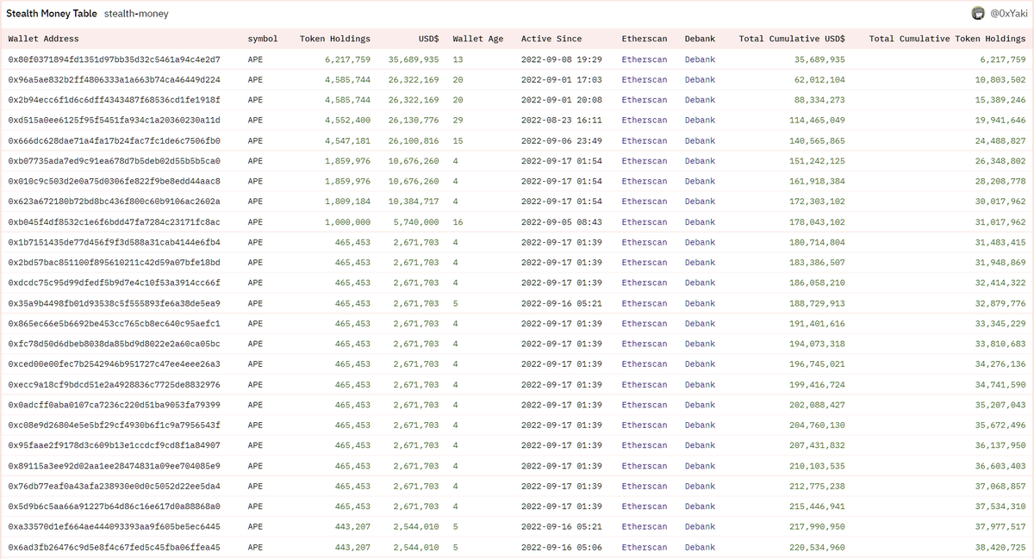Click cumulative token holdings 24,488,827
The image size is (1034, 559).
1000,140
